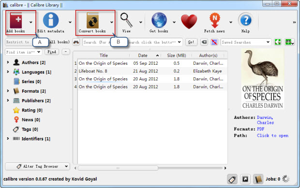Viewport: 300px width, 188px height.
Task: Select the Elizabeth Kaye author cell
Action: click(x=208, y=71)
